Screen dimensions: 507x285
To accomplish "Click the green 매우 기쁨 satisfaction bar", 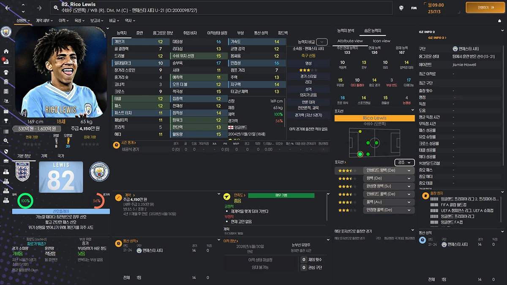I will 281,195.
